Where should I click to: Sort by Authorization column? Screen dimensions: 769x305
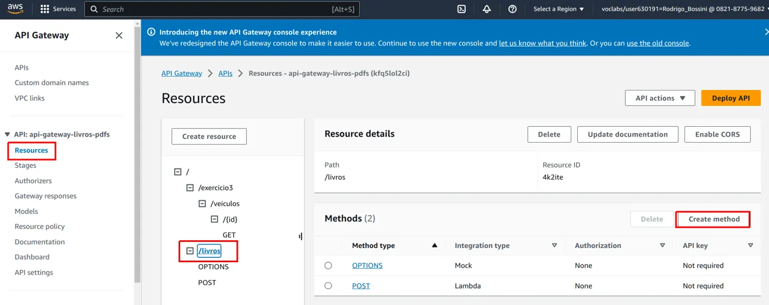(x=662, y=246)
